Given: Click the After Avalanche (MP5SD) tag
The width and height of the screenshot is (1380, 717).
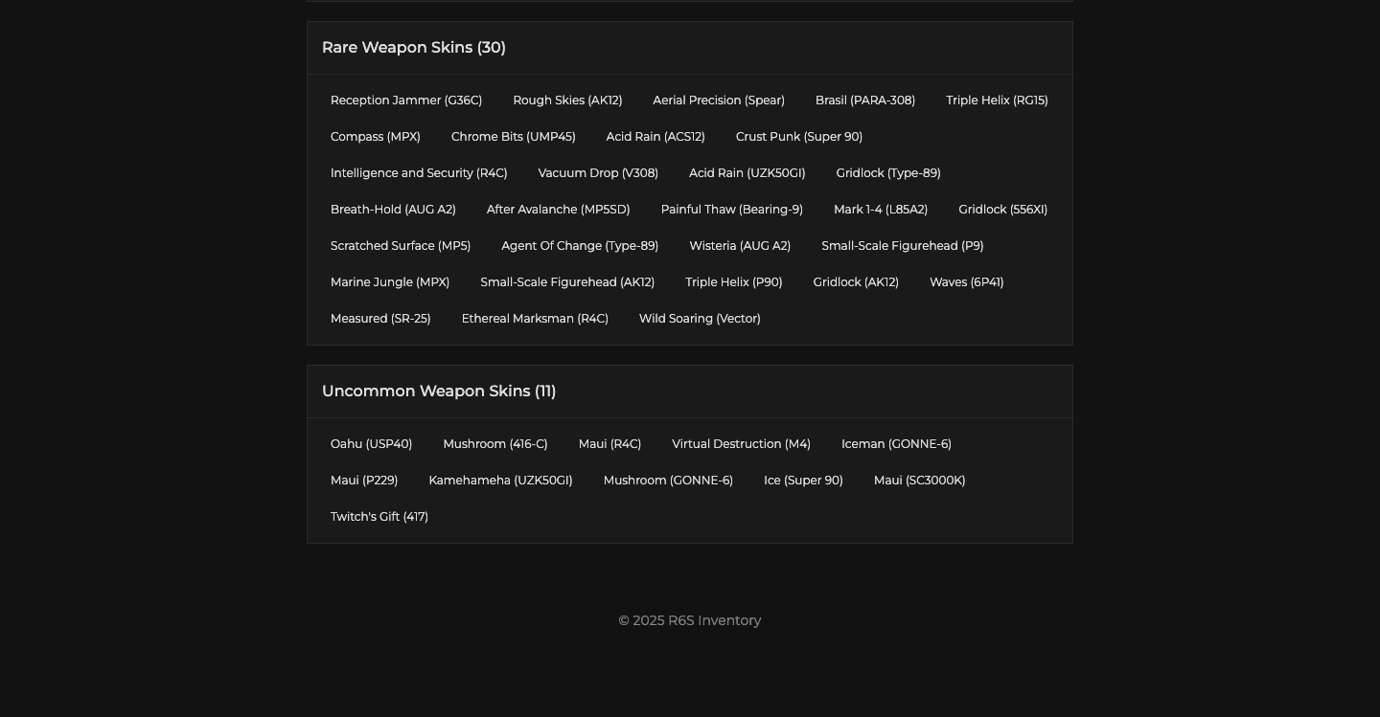Looking at the screenshot, I should tap(559, 210).
